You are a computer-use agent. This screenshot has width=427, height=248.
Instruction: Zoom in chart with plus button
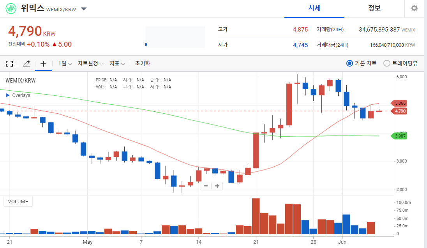217,186
